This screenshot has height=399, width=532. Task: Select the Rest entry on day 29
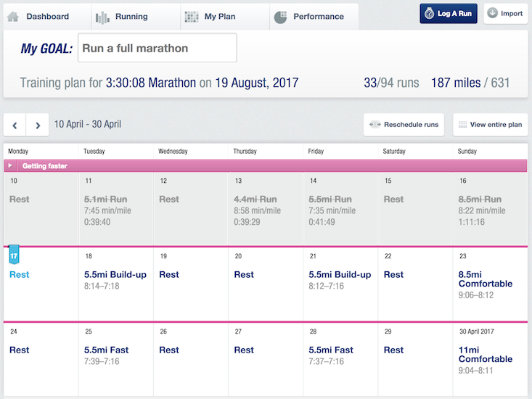(393, 350)
